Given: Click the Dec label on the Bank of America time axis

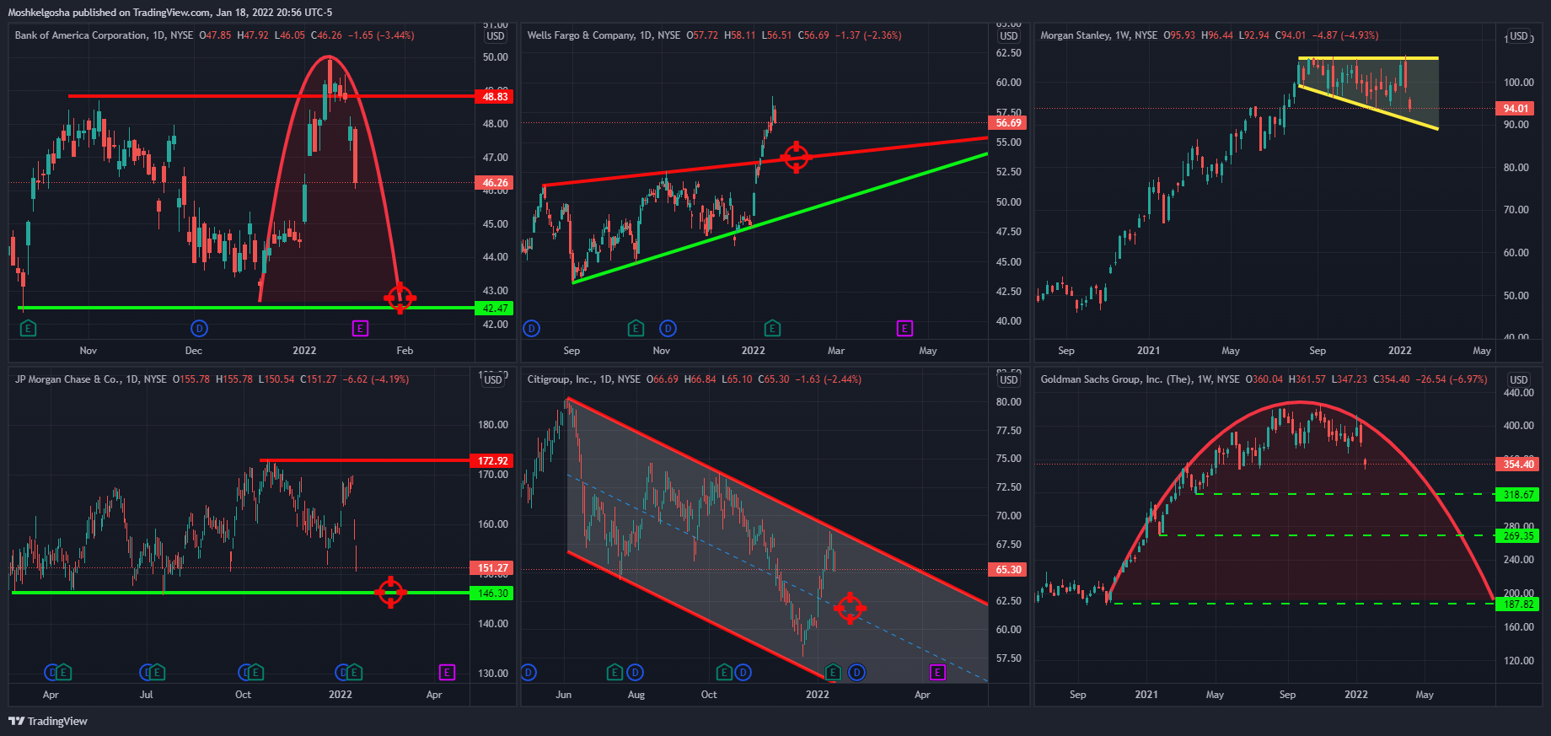Looking at the screenshot, I should point(193,351).
